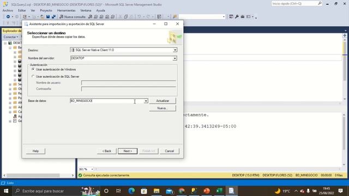Viewport: 349px width, 196px height.
Task: Open the Nombre del servidor dropdown
Action: tap(174, 58)
